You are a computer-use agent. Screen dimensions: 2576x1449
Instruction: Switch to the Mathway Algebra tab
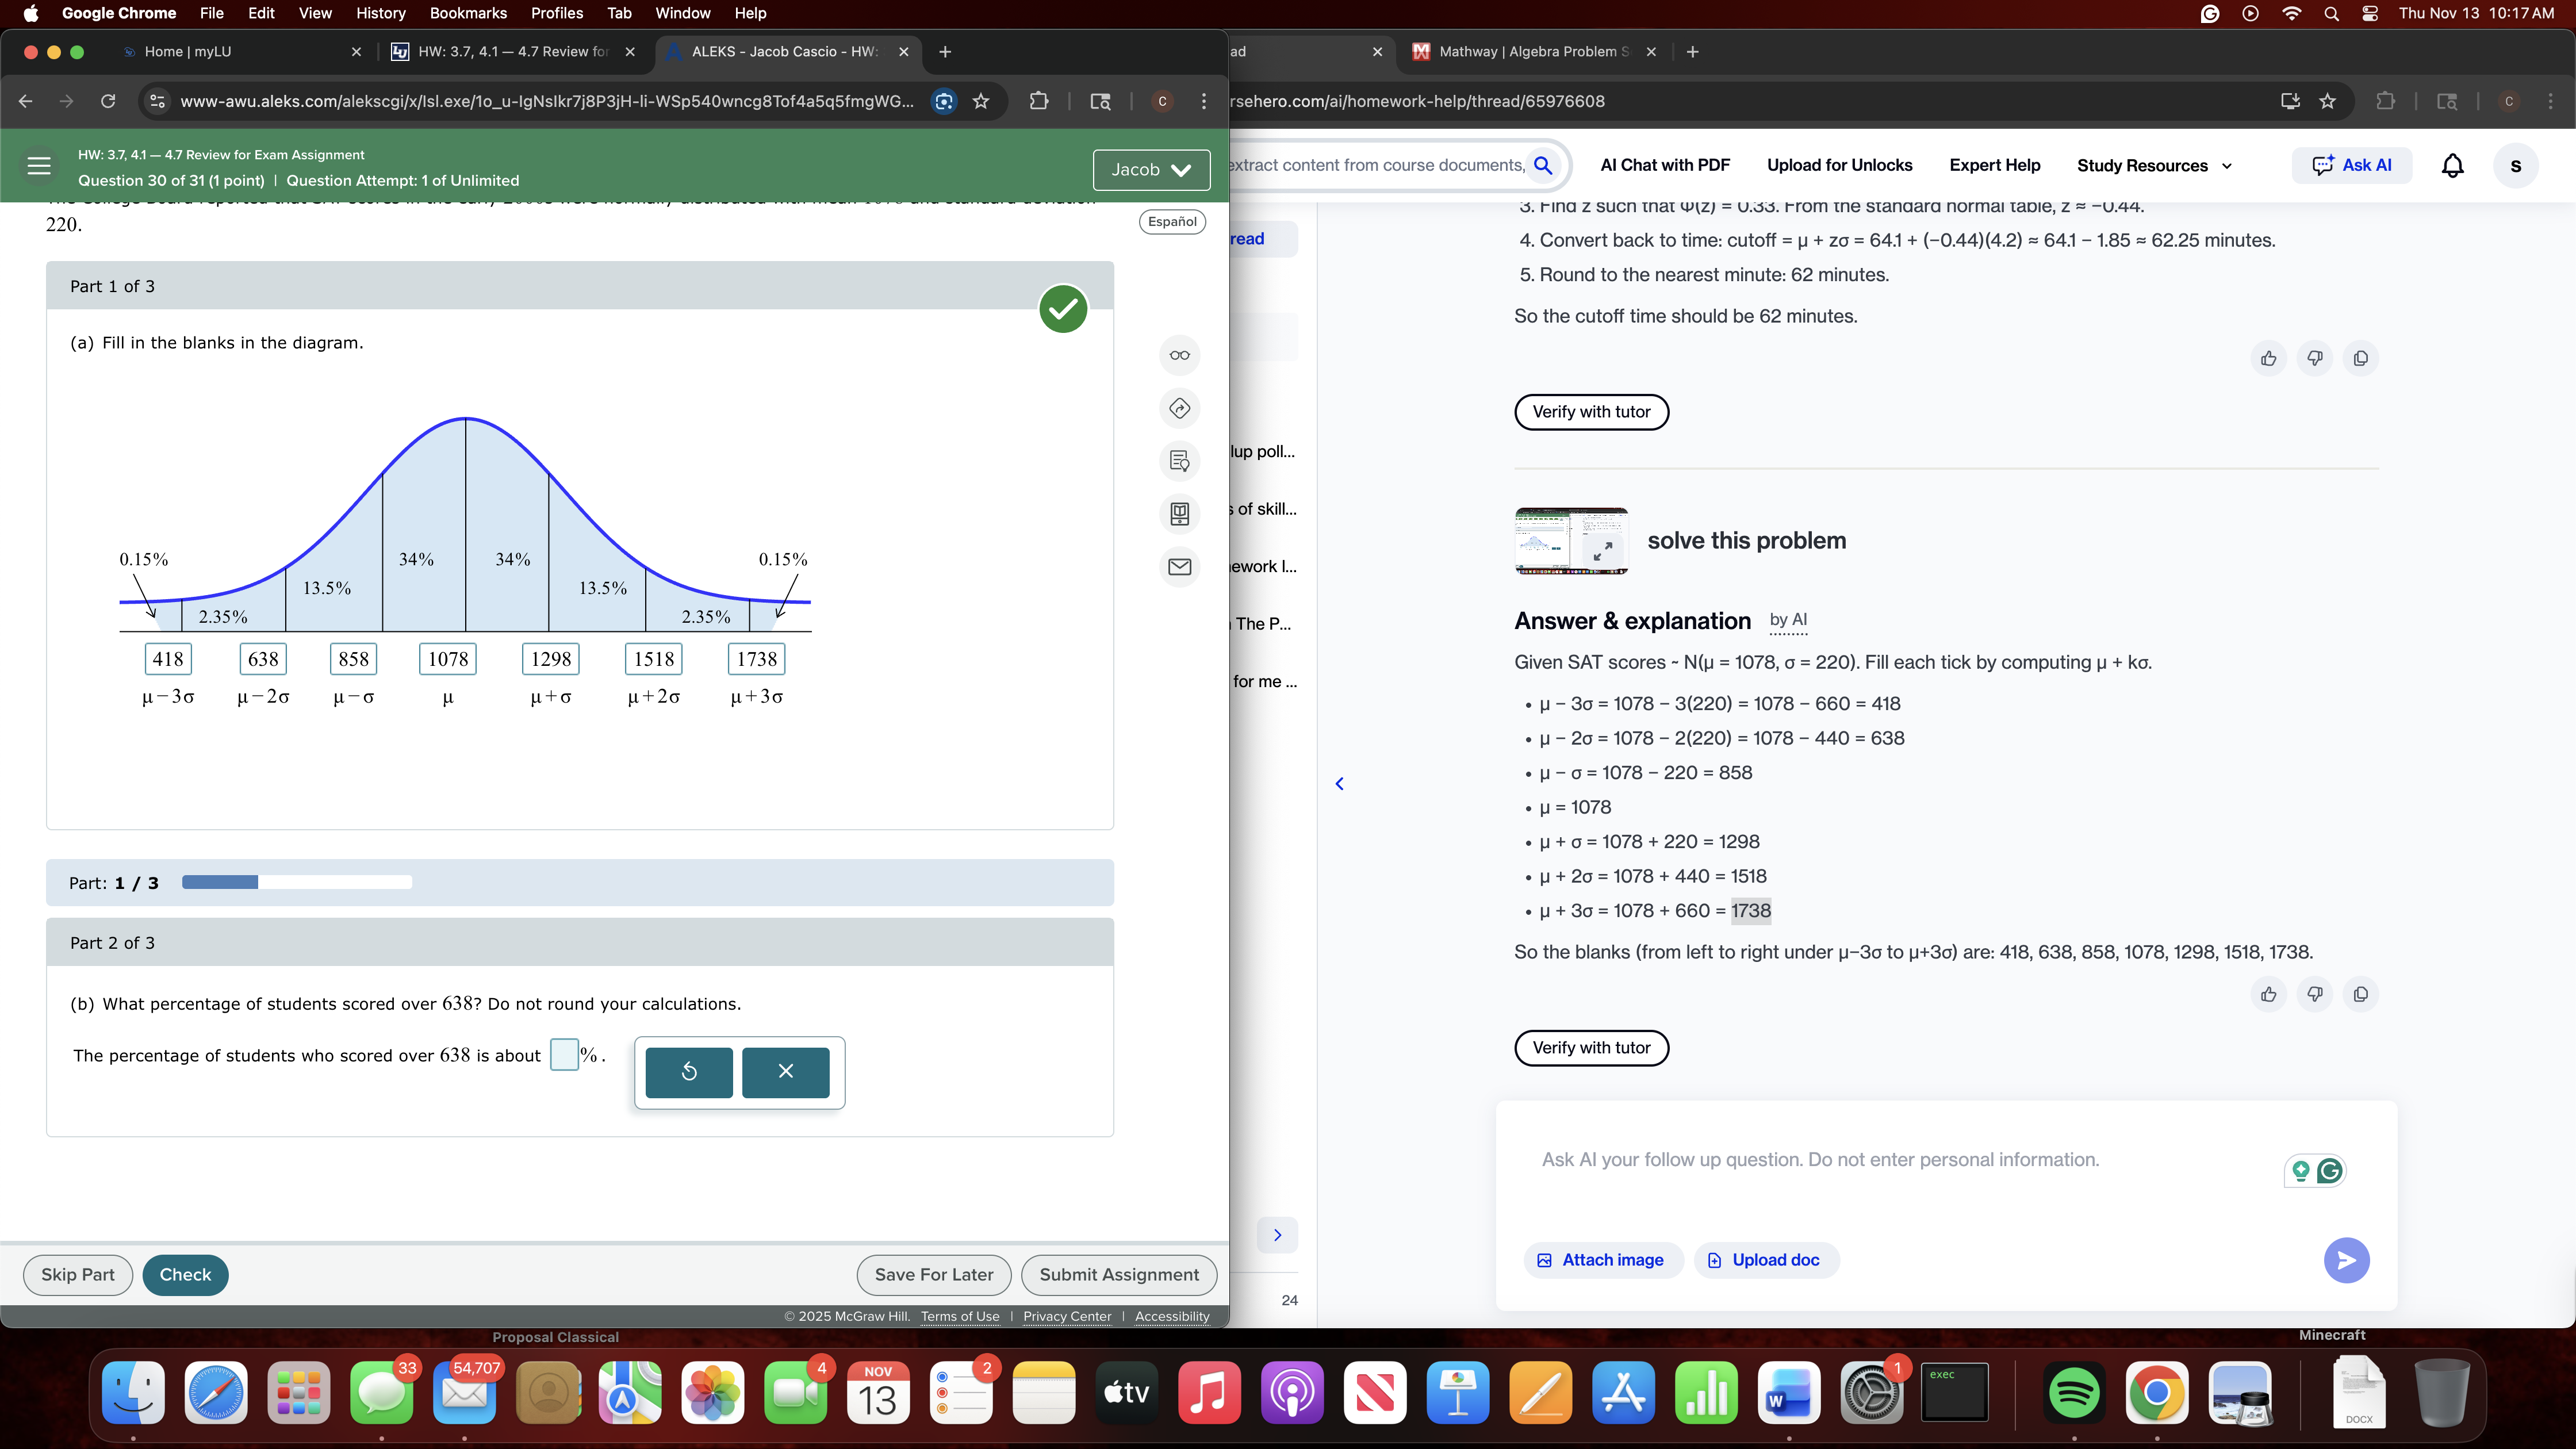pos(1530,51)
